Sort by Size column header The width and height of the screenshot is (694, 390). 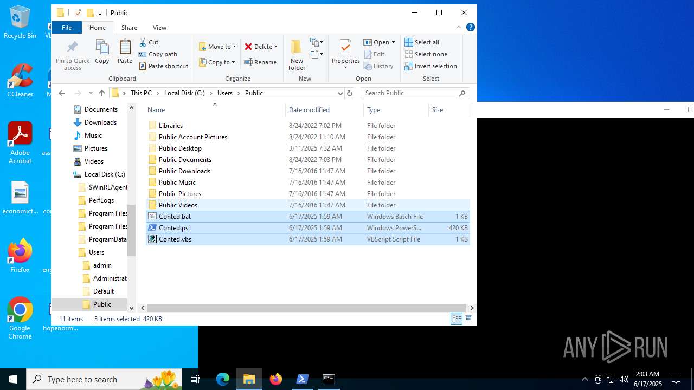449,110
